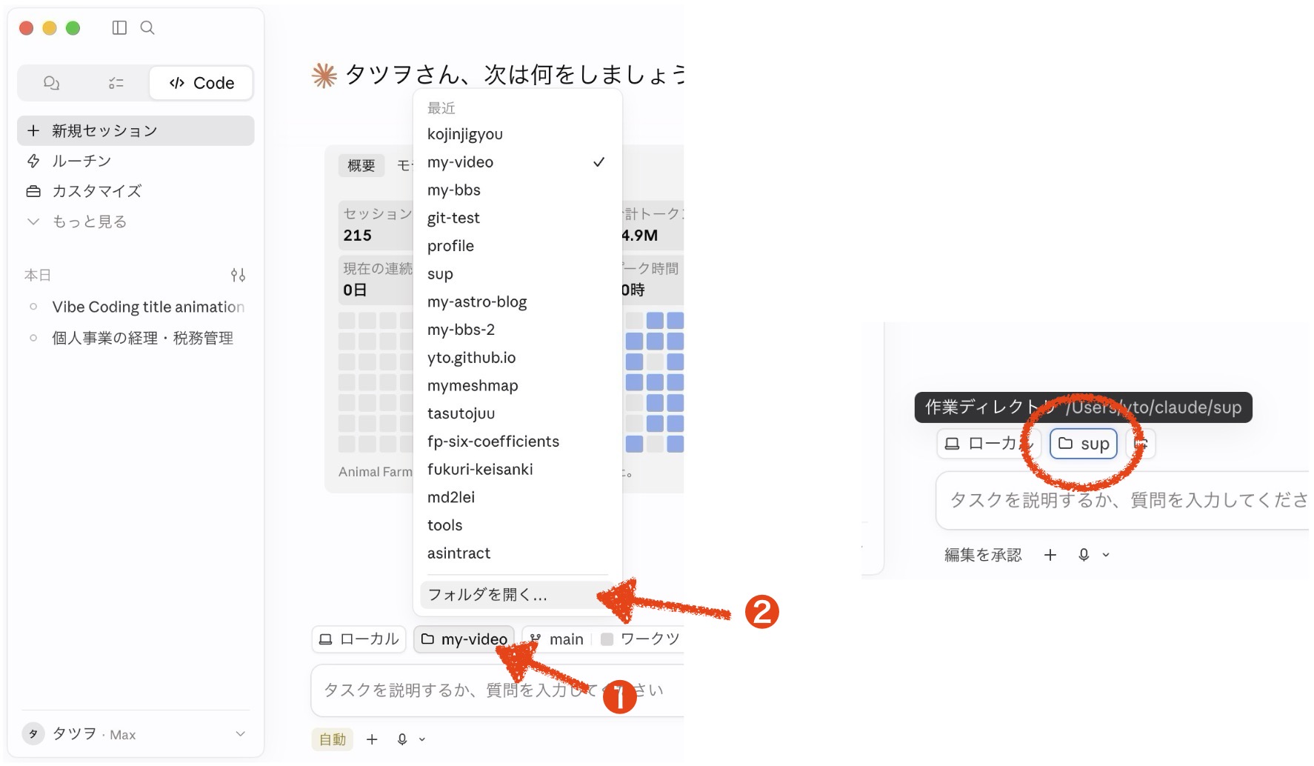Image resolution: width=1314 pixels, height=766 pixels.
Task: Toggle the ワークツ worktree checkbox
Action: pyautogui.click(x=607, y=639)
